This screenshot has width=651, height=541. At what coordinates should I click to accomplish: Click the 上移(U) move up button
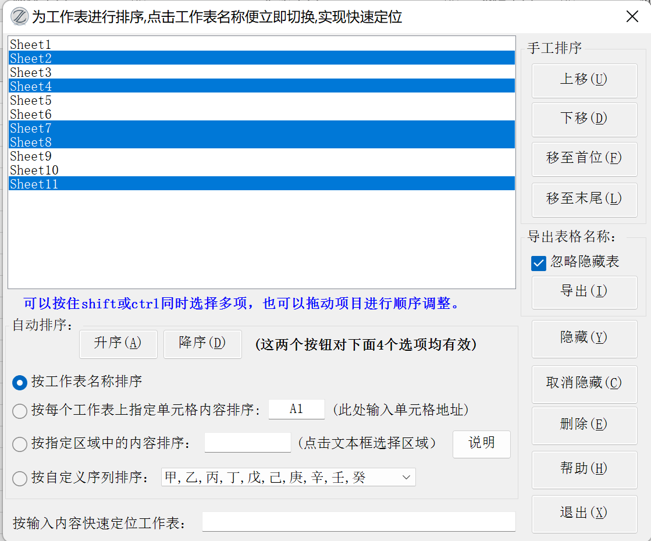(x=584, y=80)
